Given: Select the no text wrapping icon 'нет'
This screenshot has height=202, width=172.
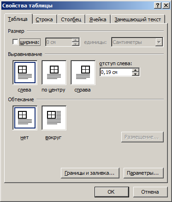Looking at the screenshot, I should (25, 118).
